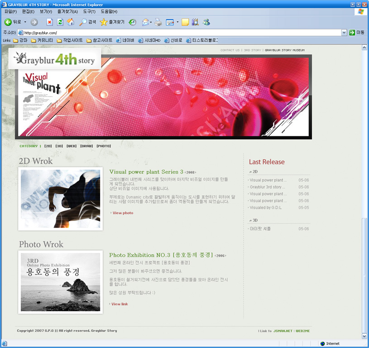The image size is (369, 348).
Task: Click the Print toolbar icon
Action: (158, 22)
